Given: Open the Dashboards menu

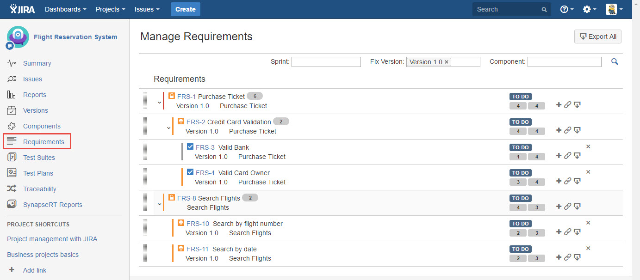Looking at the screenshot, I should click(x=65, y=9).
